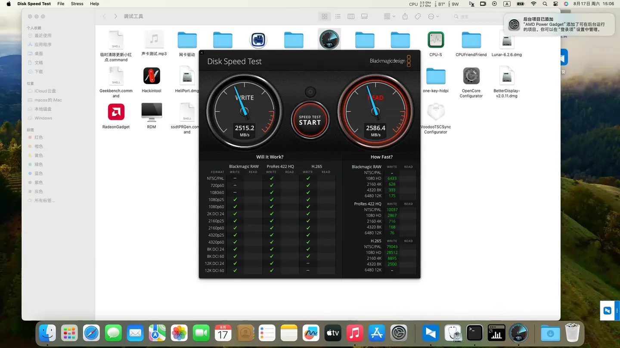Viewport: 620px width, 348px height.
Task: Click Finder share button
Action: point(405,16)
